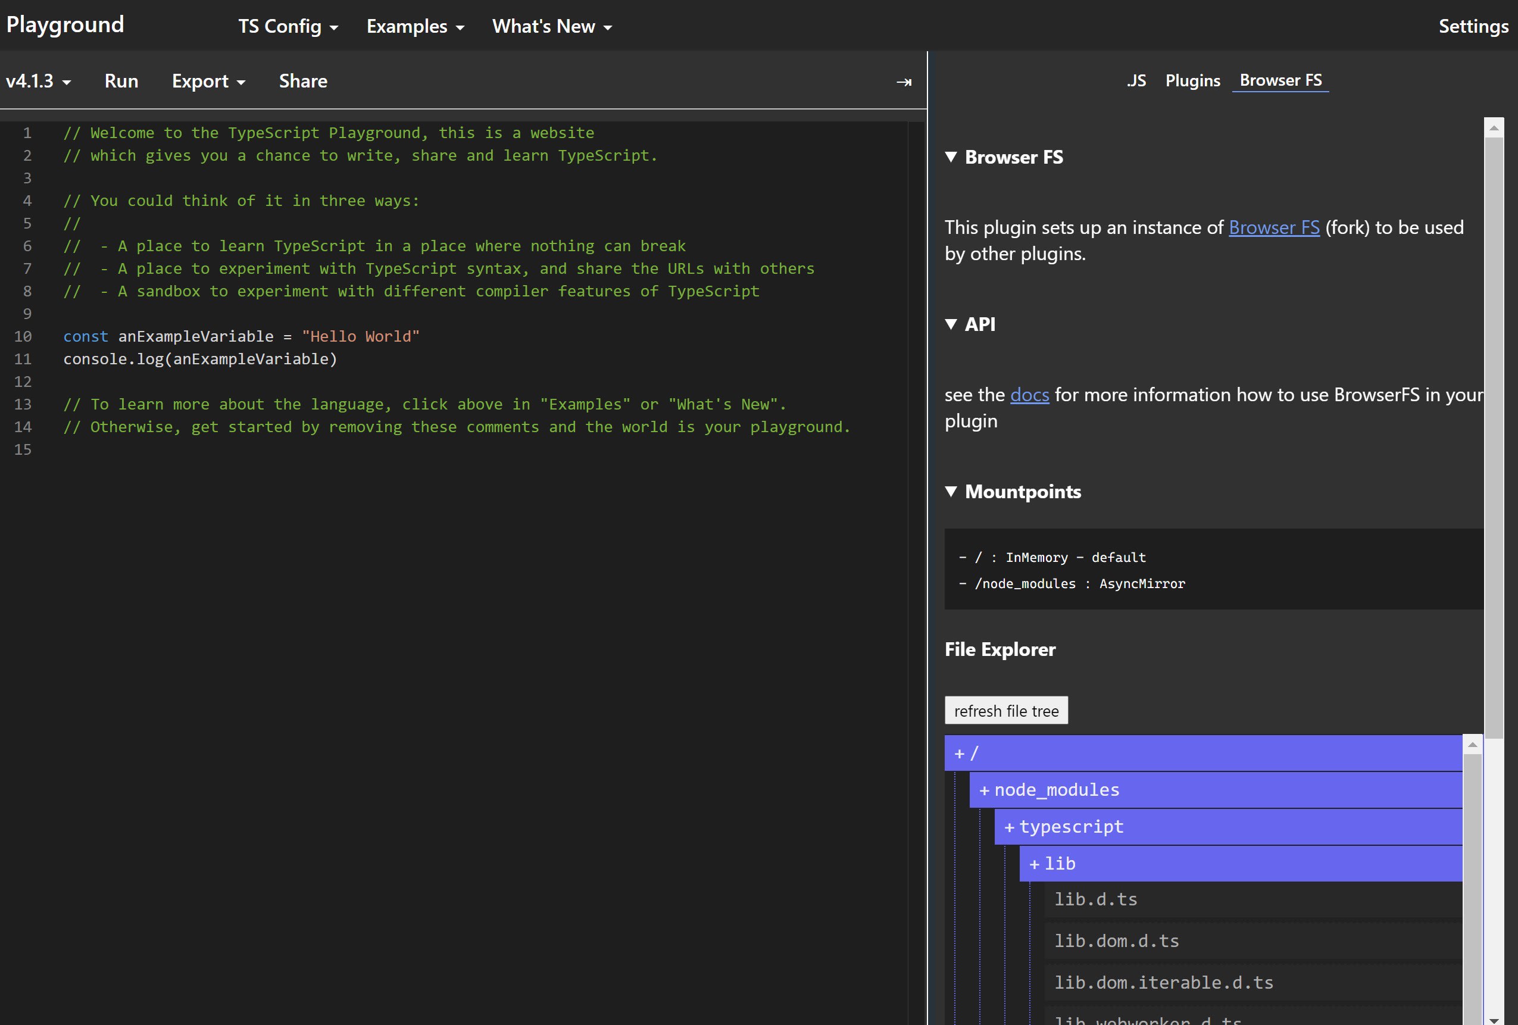Select the lib.d.ts file
This screenshot has width=1518, height=1025.
pyautogui.click(x=1253, y=899)
